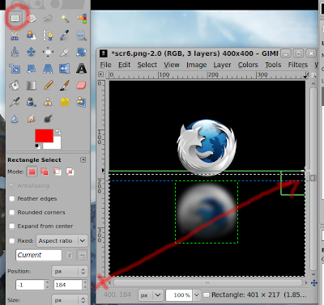Click the Current aspect ratio field

tap(39, 255)
